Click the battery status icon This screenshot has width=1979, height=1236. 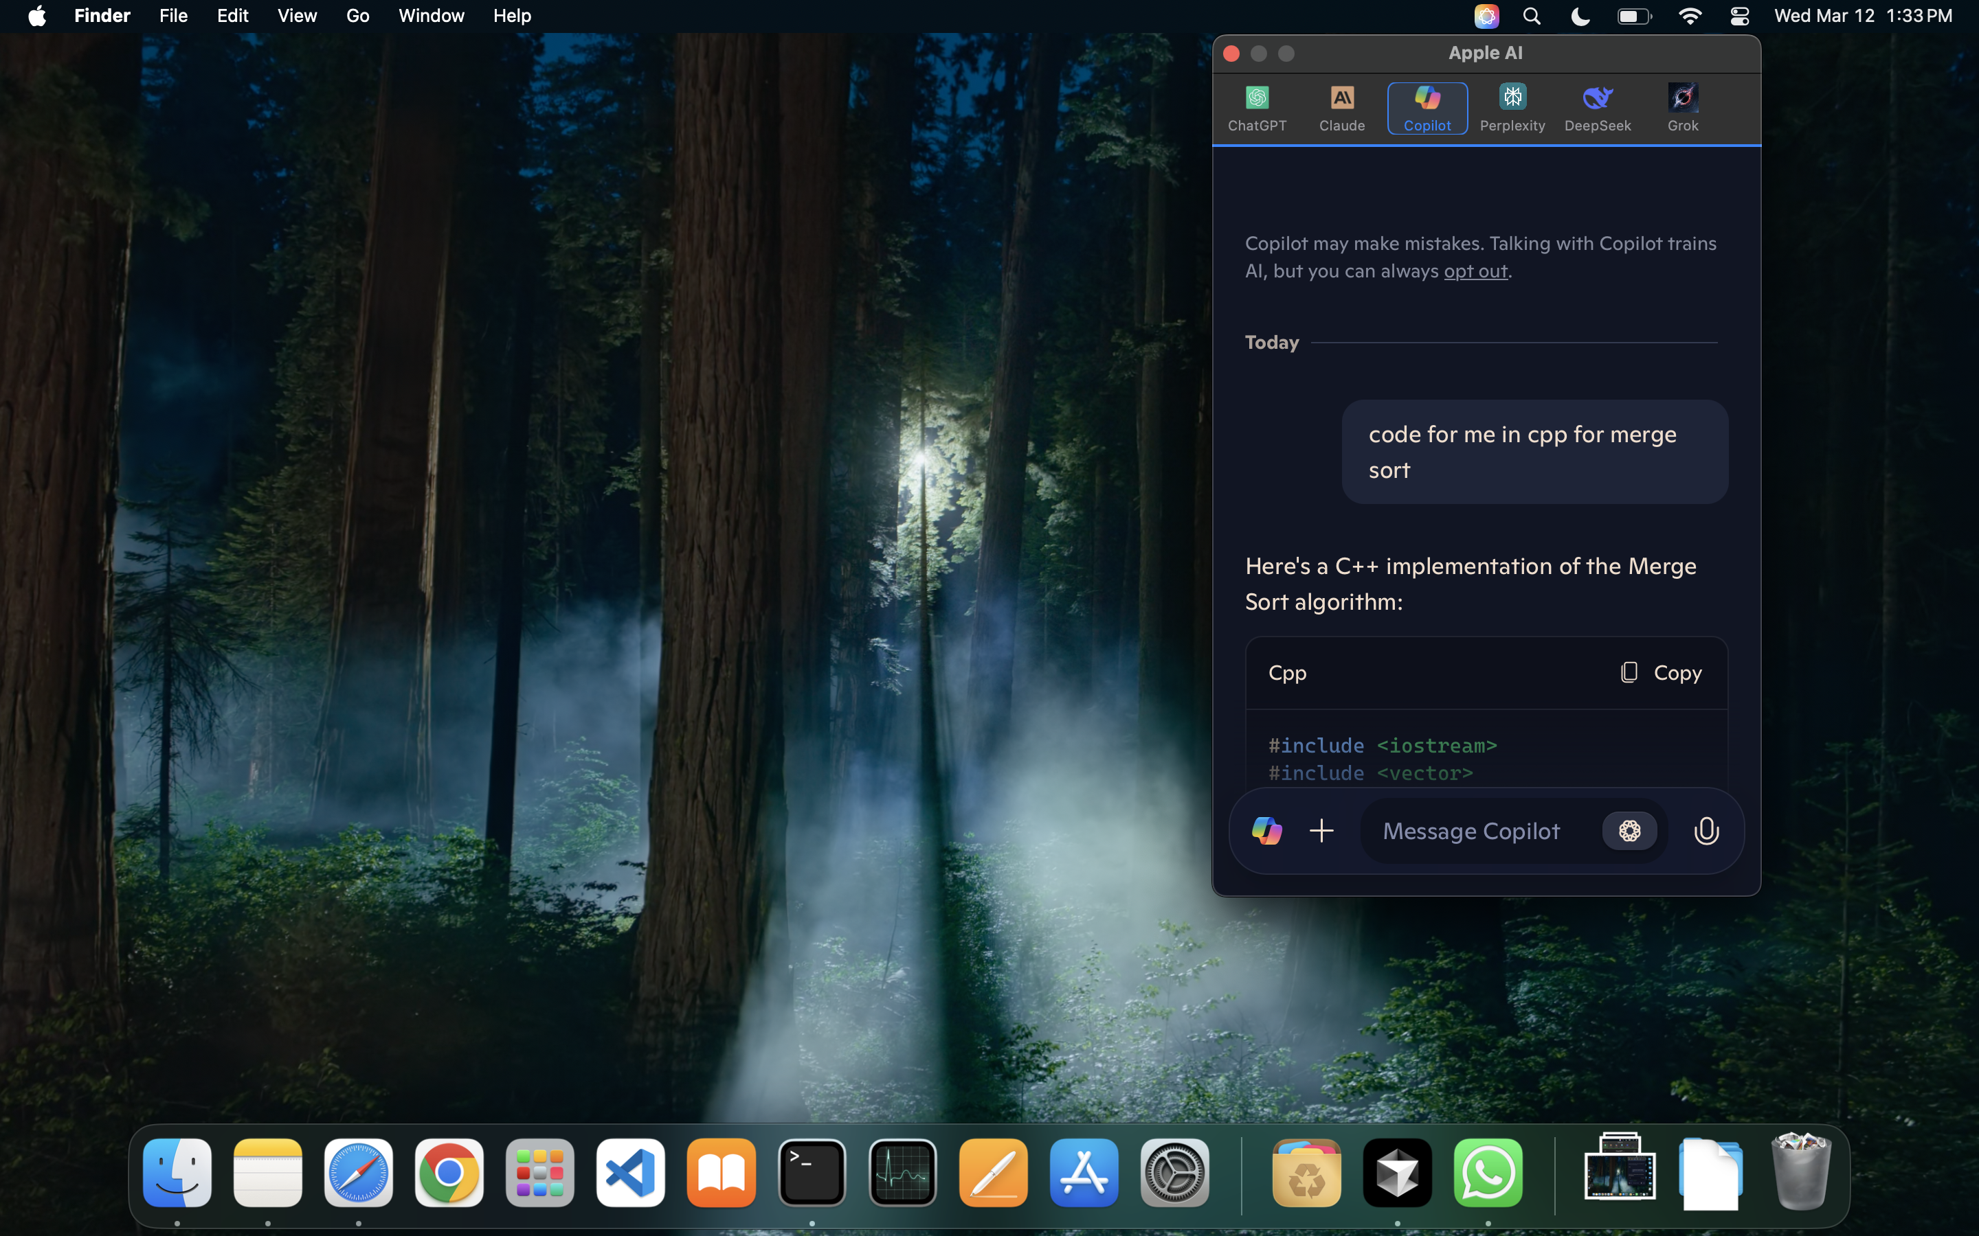coord(1634,16)
